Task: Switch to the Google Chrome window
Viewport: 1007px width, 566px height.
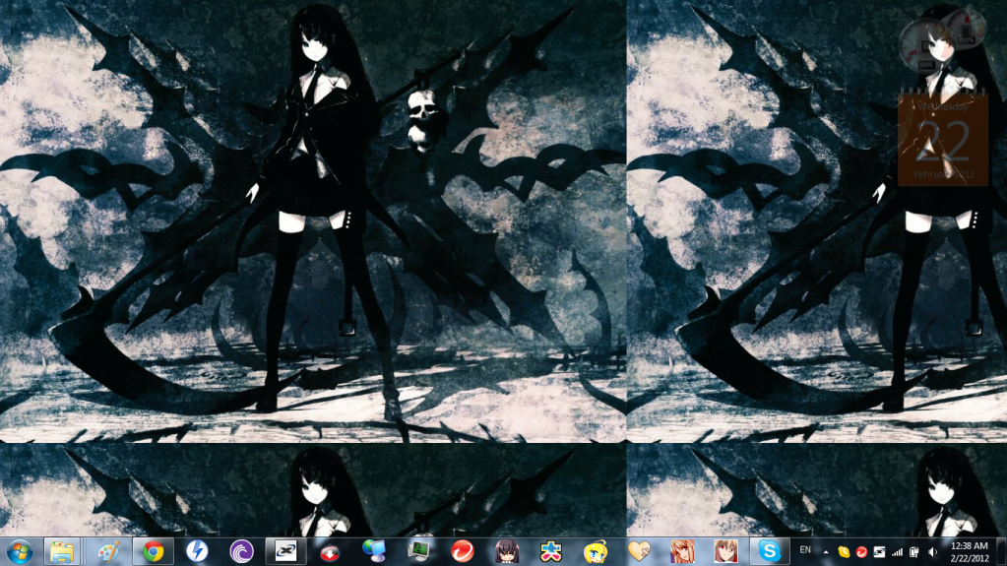Action: point(153,551)
